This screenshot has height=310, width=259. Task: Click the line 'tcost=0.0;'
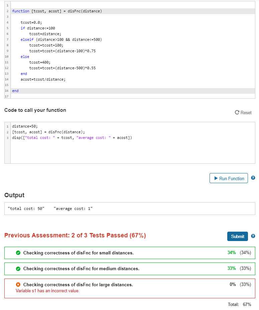pos(31,22)
